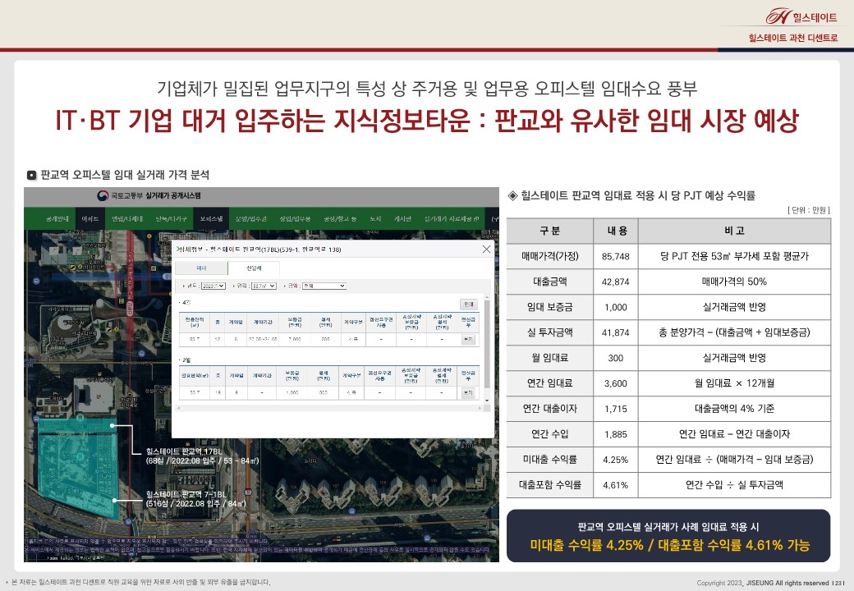Click the square bullet icon before 판교역 오피스텔
The width and height of the screenshot is (854, 591).
tap(31, 175)
